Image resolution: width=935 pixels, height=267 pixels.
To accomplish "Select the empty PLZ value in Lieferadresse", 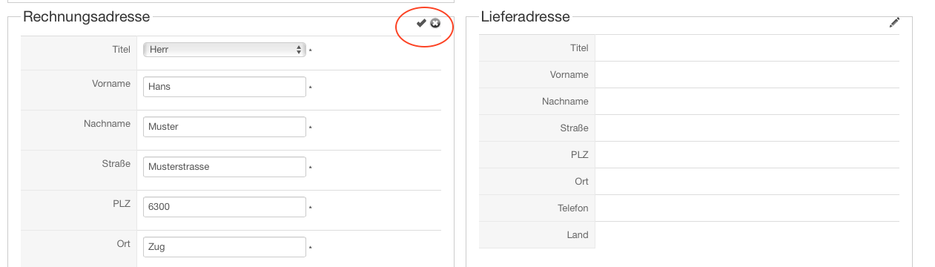I will 747,155.
